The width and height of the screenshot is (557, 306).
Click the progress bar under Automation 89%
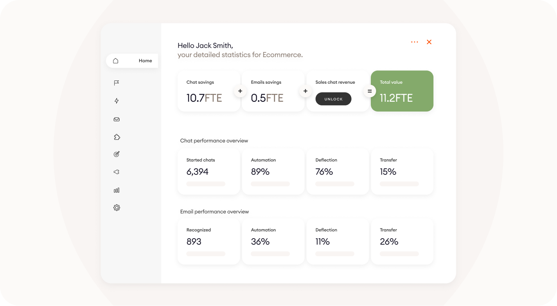pyautogui.click(x=270, y=184)
